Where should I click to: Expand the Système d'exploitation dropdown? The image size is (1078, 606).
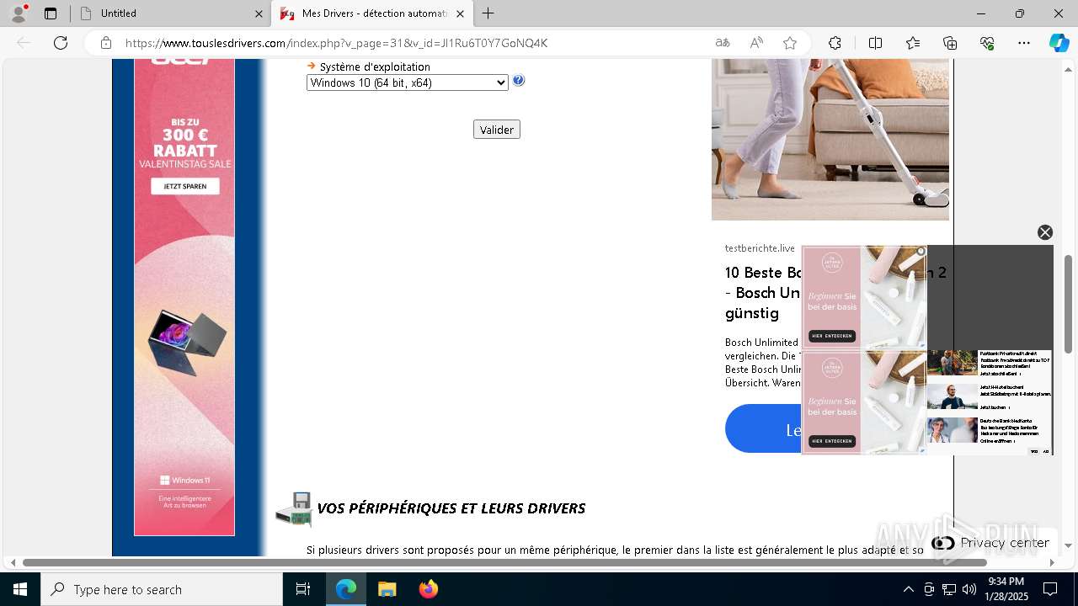pos(408,82)
